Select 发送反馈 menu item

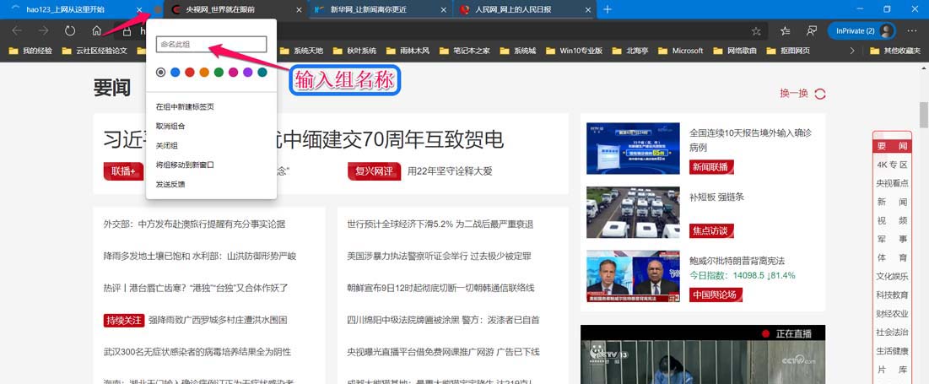click(211, 184)
